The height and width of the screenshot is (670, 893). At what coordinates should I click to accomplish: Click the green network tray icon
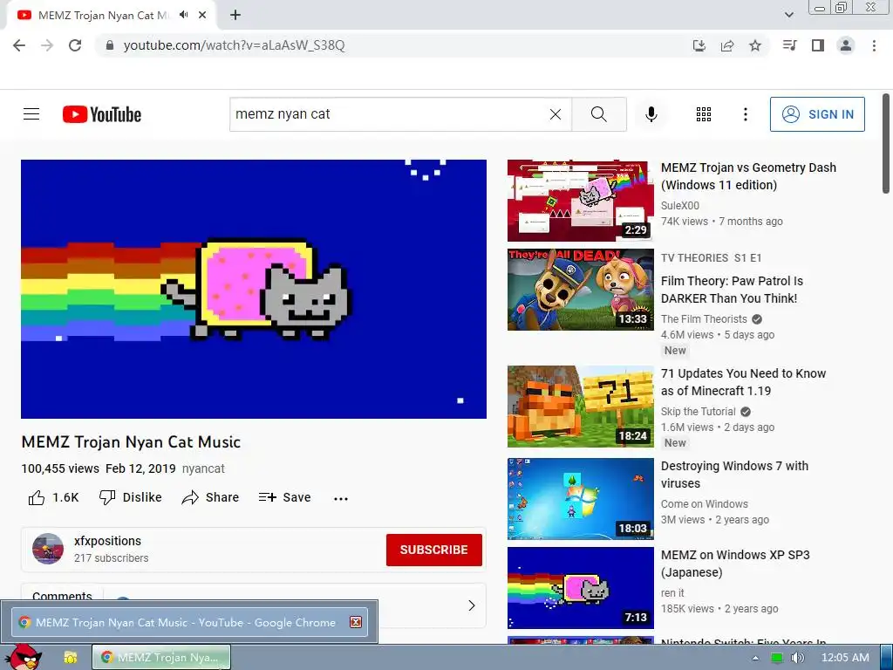pyautogui.click(x=776, y=658)
